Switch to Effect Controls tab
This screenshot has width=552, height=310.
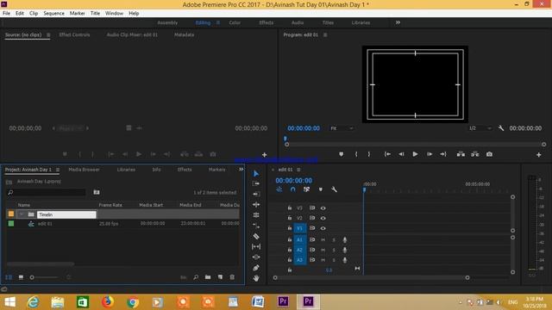tap(74, 34)
